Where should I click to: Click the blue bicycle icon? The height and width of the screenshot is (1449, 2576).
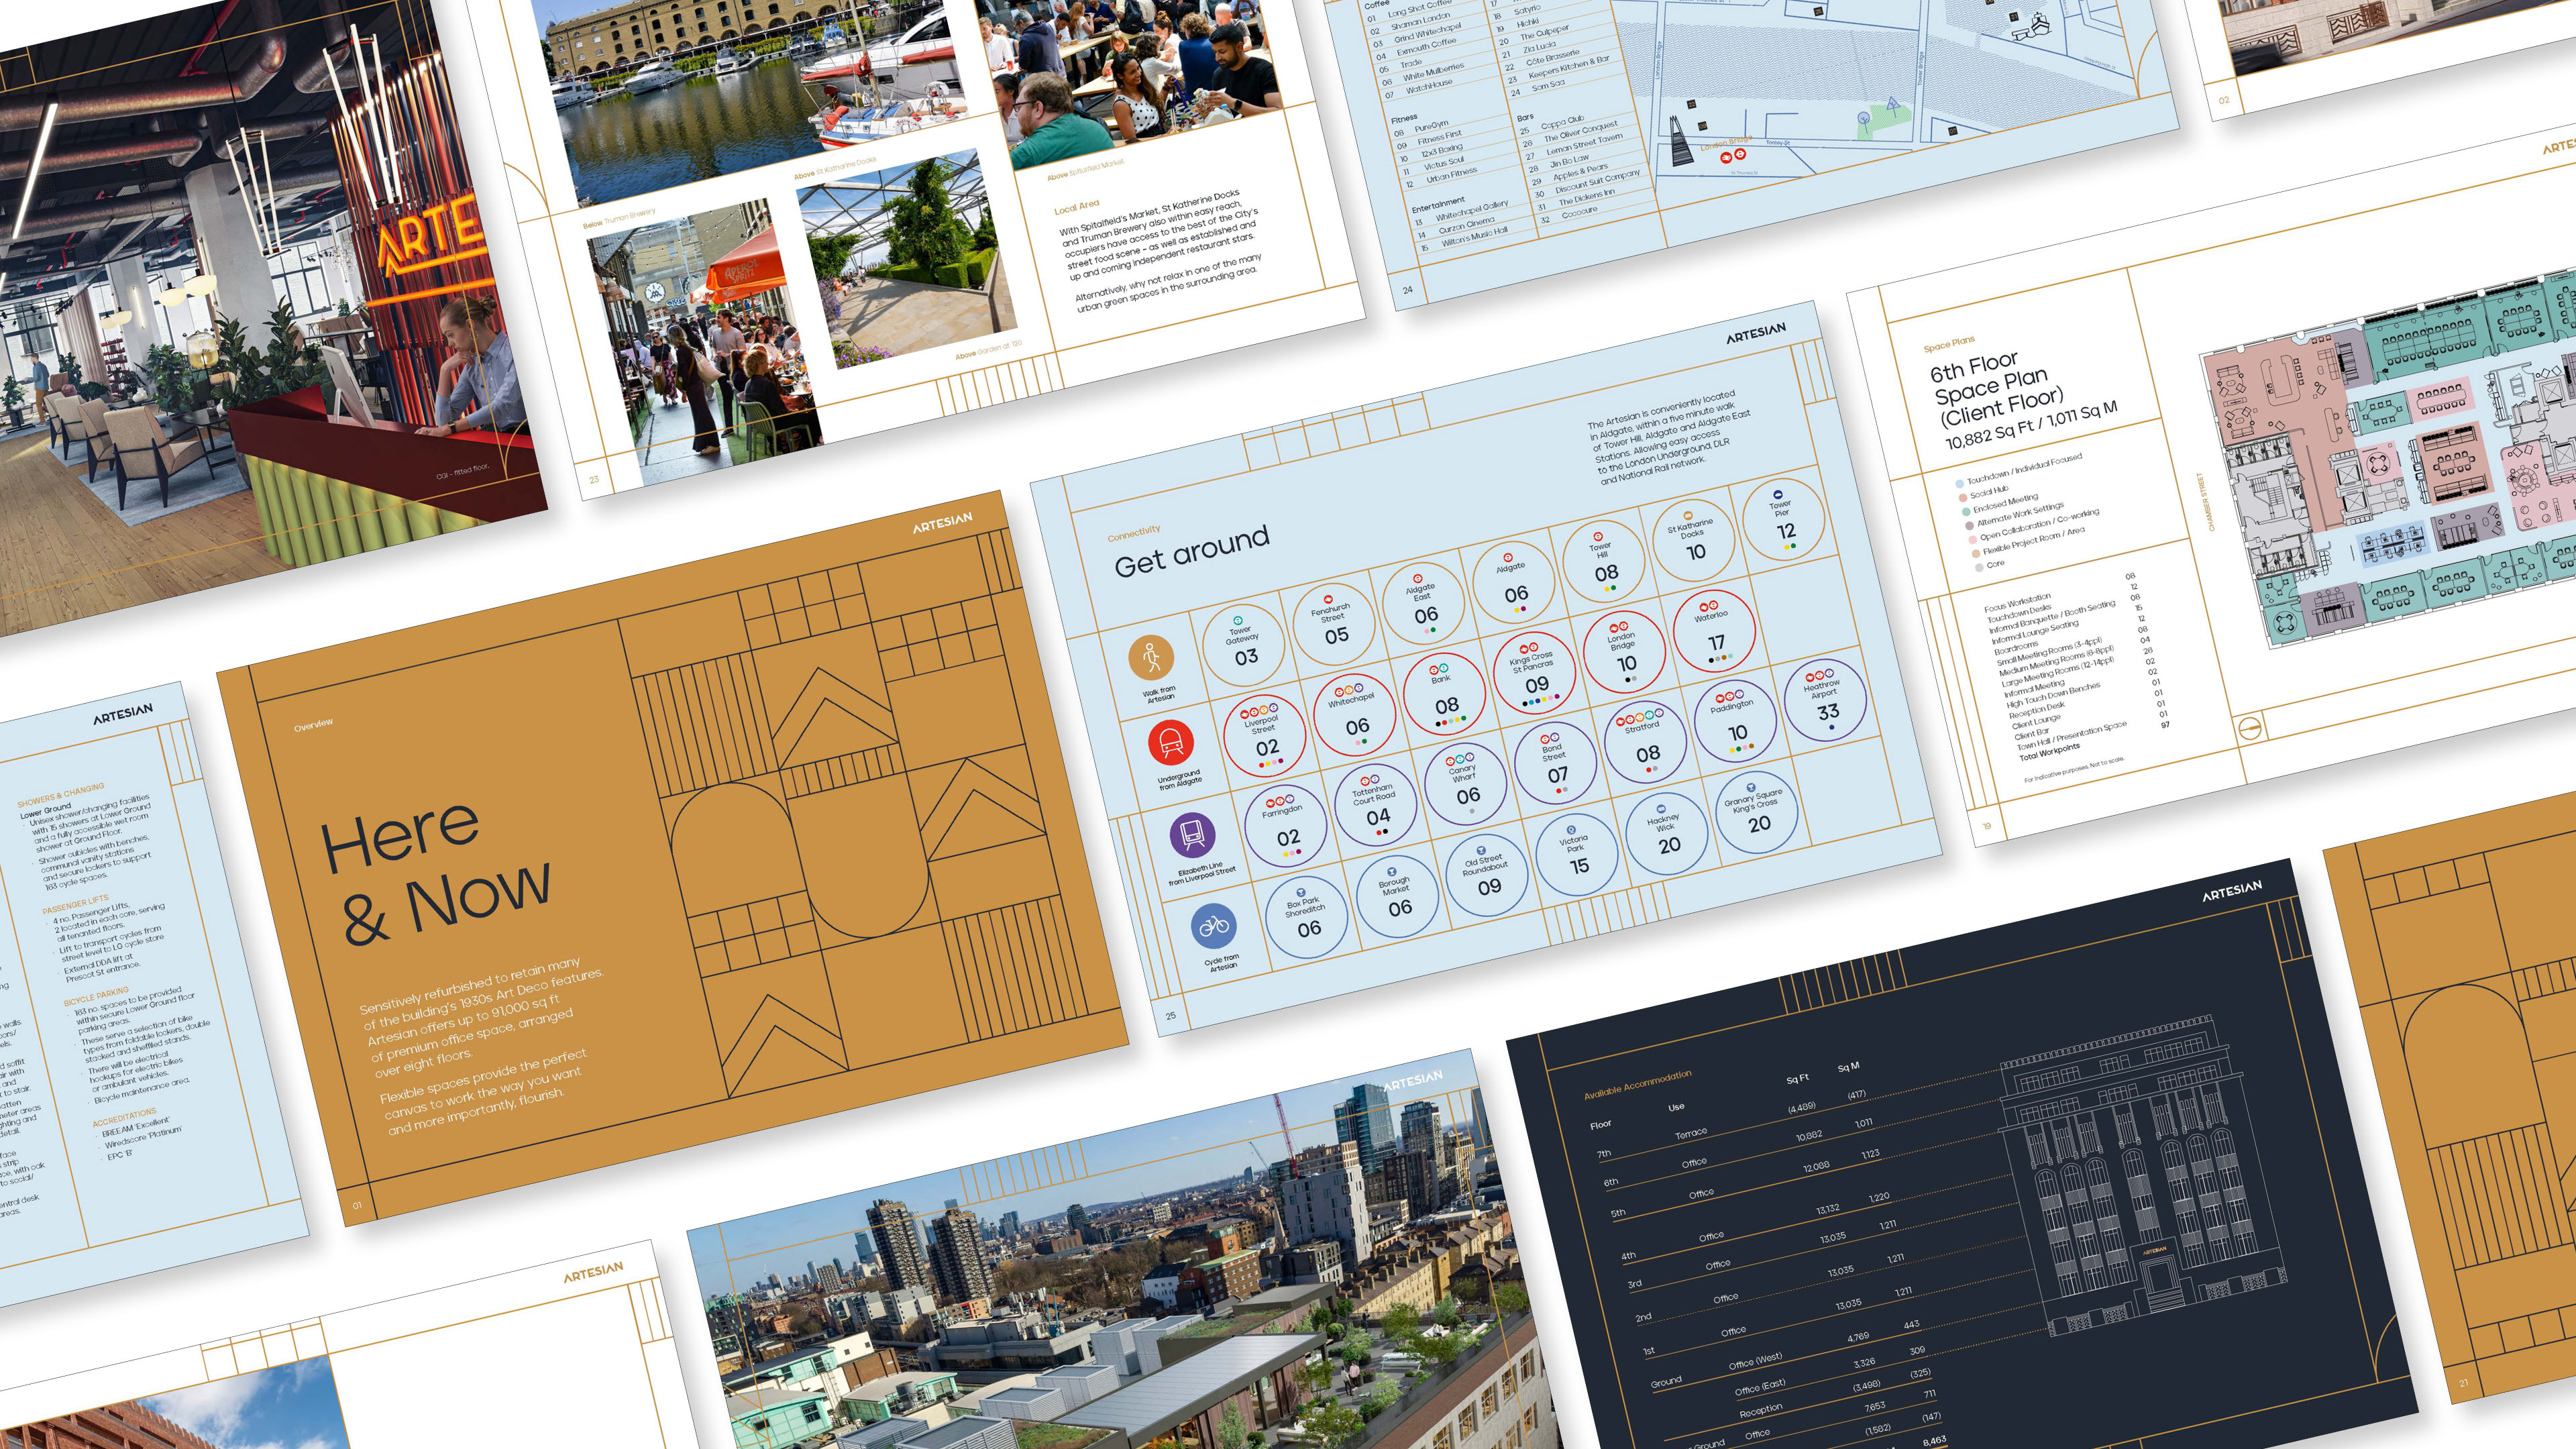(x=1213, y=926)
